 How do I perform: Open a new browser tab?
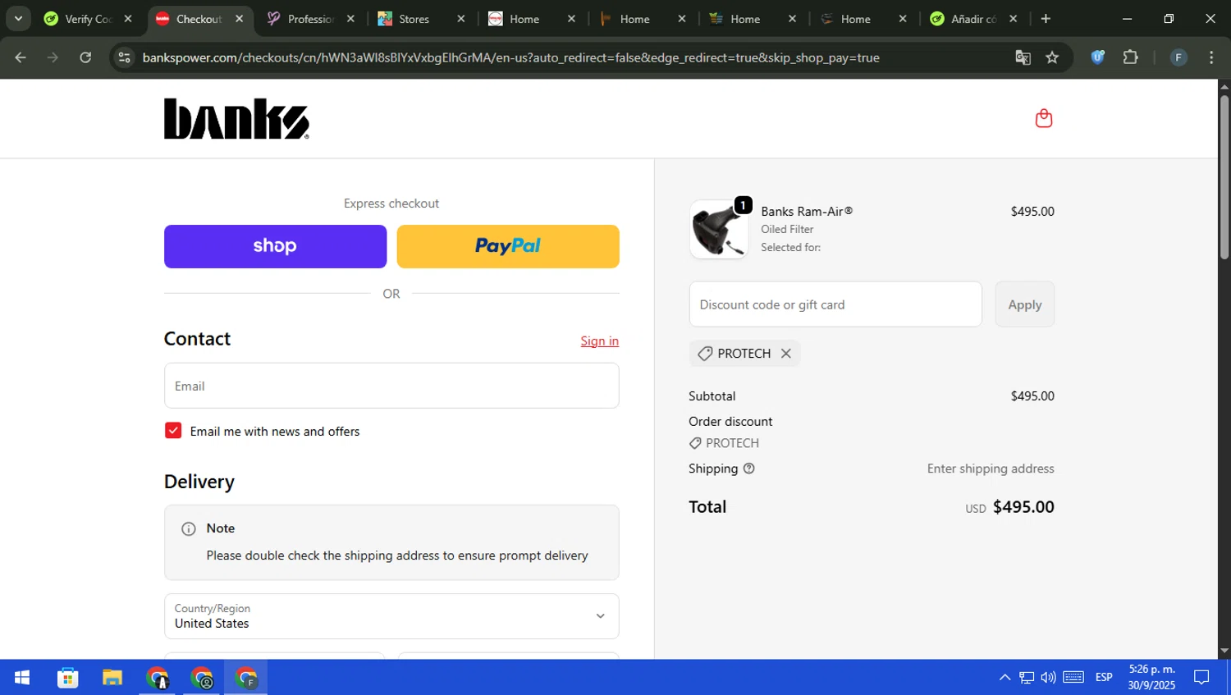[x=1046, y=19]
